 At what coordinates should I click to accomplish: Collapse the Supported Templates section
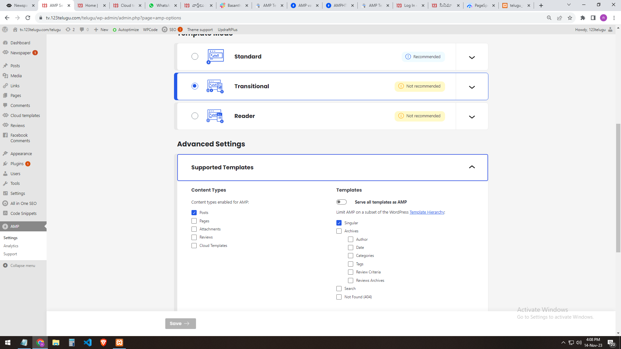pyautogui.click(x=472, y=167)
